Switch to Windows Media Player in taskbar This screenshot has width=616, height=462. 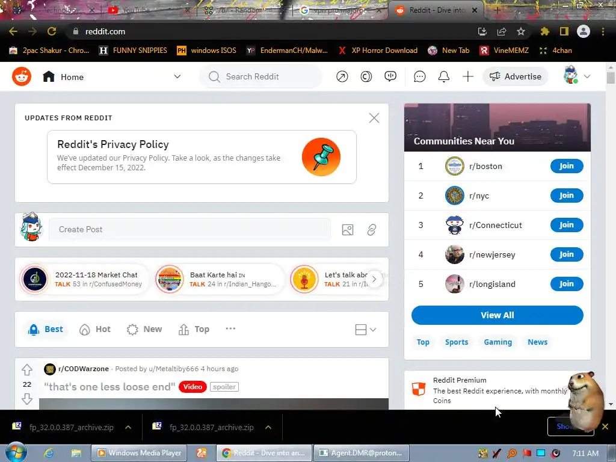click(139, 453)
